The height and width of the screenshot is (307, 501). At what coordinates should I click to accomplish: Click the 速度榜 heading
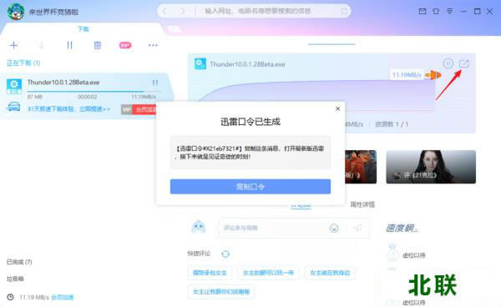(x=402, y=228)
